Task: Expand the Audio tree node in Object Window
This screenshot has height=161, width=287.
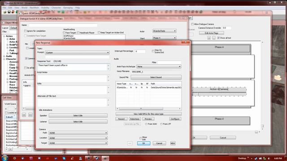Action: tap(4, 56)
